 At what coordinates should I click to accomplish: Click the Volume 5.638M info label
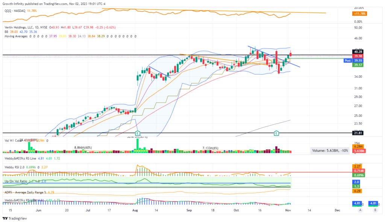click(330, 151)
